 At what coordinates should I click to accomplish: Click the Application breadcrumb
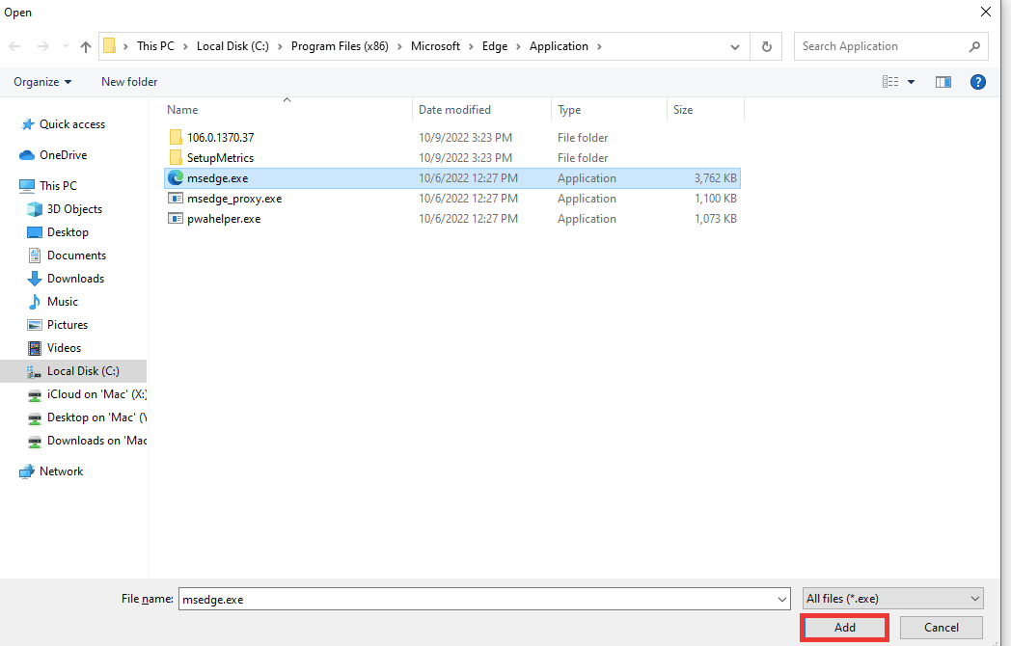(x=559, y=46)
